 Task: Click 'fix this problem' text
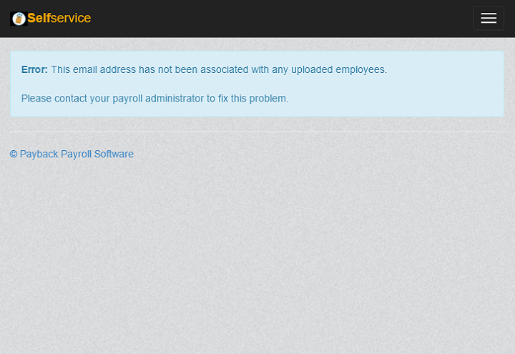coord(252,99)
